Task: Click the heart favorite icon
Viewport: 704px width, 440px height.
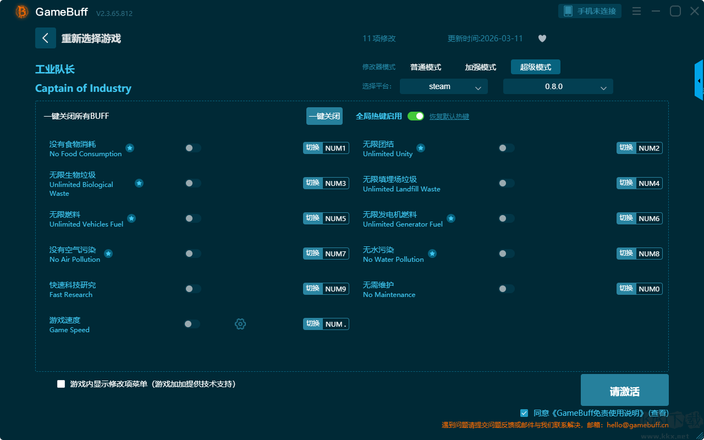Action: (x=542, y=38)
